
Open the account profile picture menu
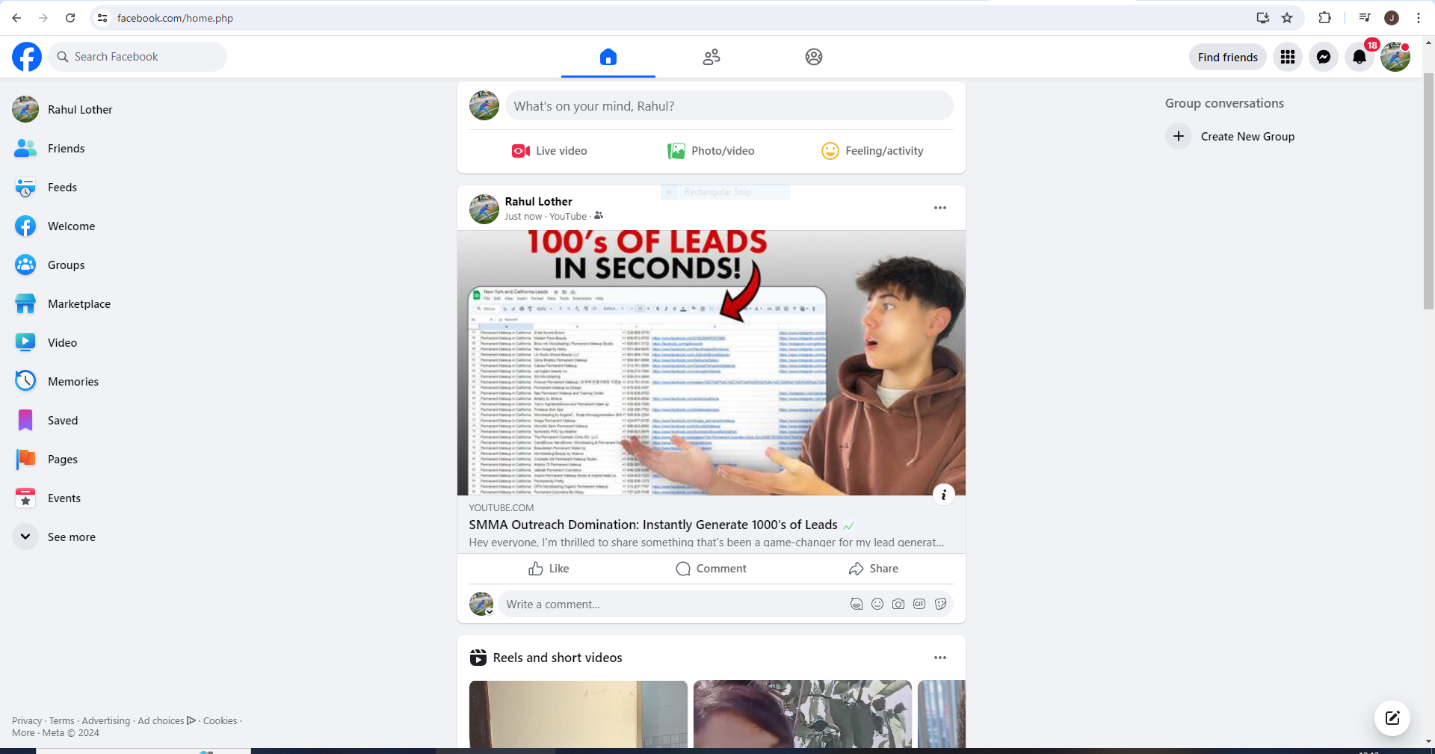(1395, 57)
